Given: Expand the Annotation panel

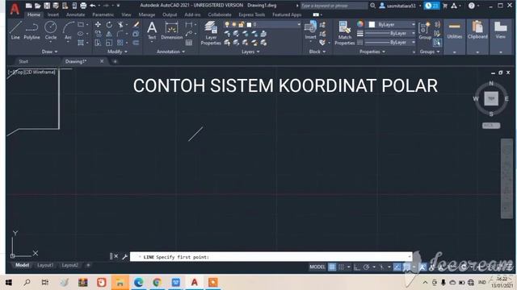Looking at the screenshot, I should click(x=170, y=52).
